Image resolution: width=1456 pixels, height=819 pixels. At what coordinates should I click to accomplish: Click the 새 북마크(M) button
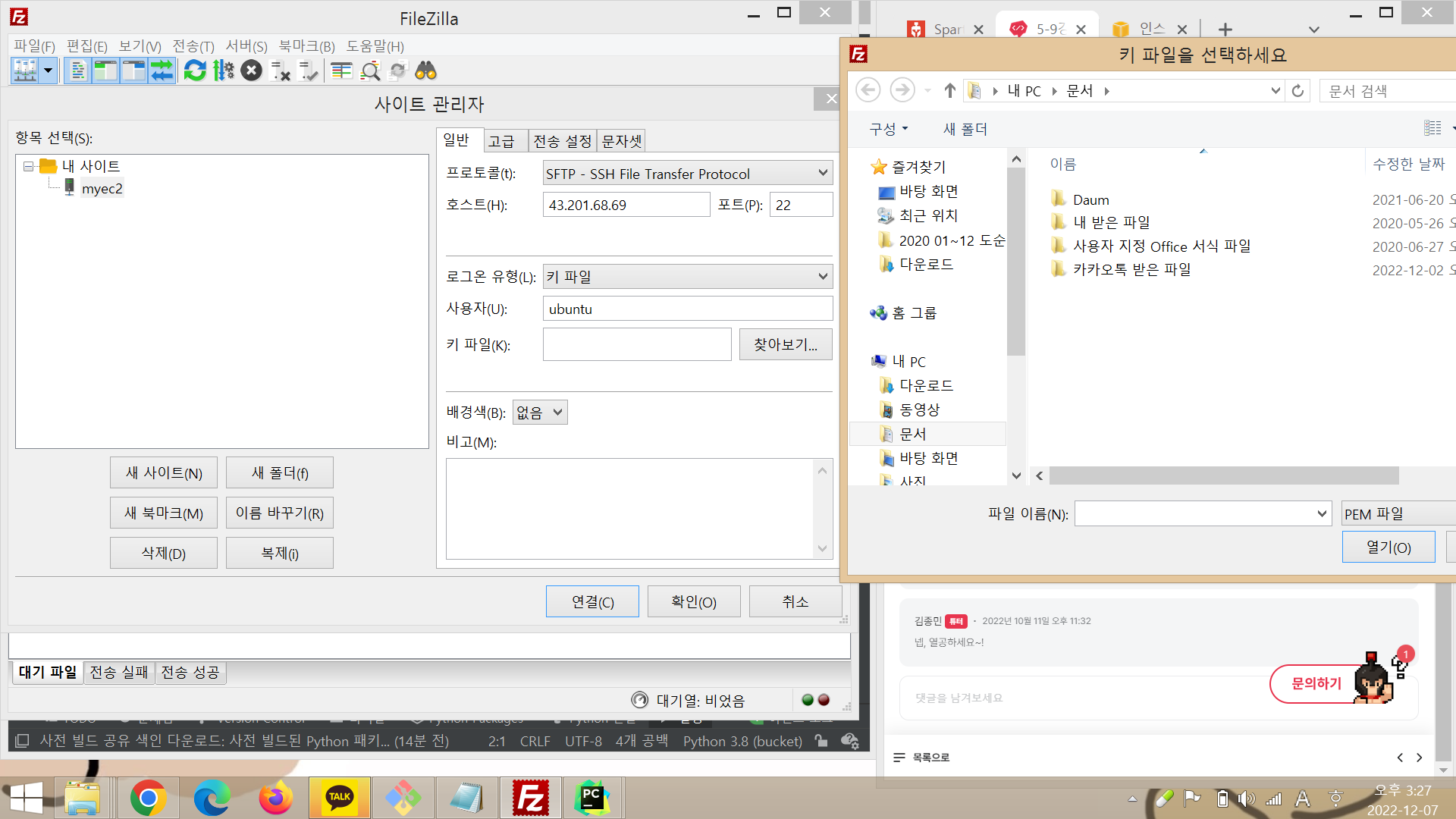coord(164,513)
